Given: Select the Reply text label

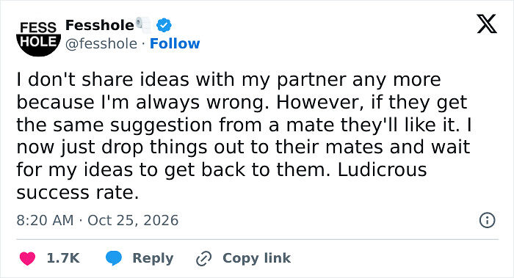Looking at the screenshot, I should [x=153, y=258].
